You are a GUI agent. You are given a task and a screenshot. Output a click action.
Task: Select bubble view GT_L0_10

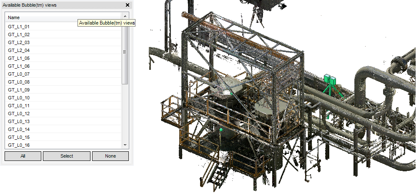tap(63, 98)
